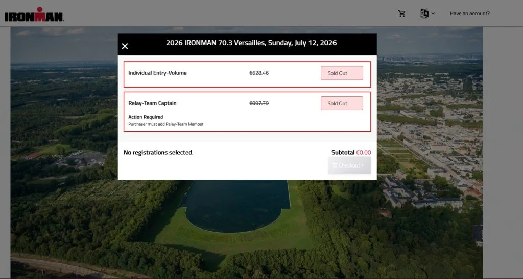The image size is (523, 279).
Task: Click 'Purchaser must add Relay-Team Member' note
Action: [x=166, y=124]
